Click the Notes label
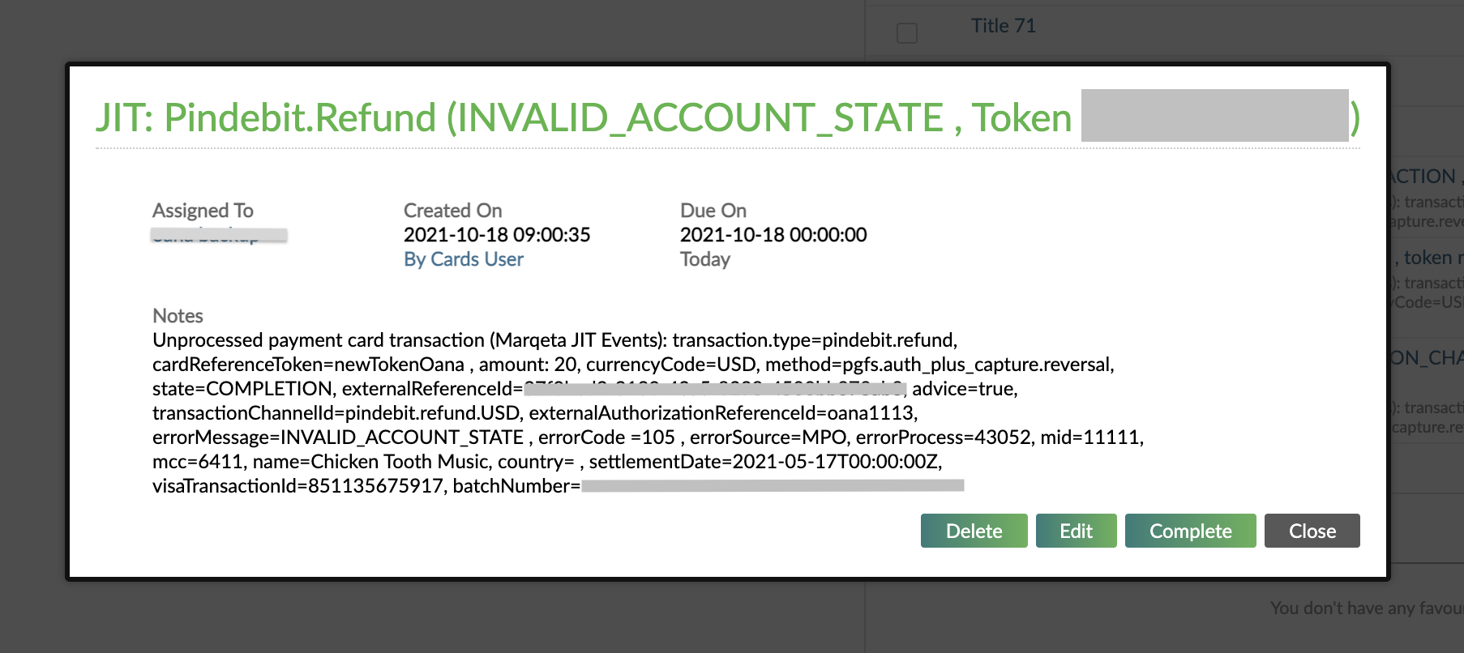Viewport: 1464px width, 653px height. point(178,316)
